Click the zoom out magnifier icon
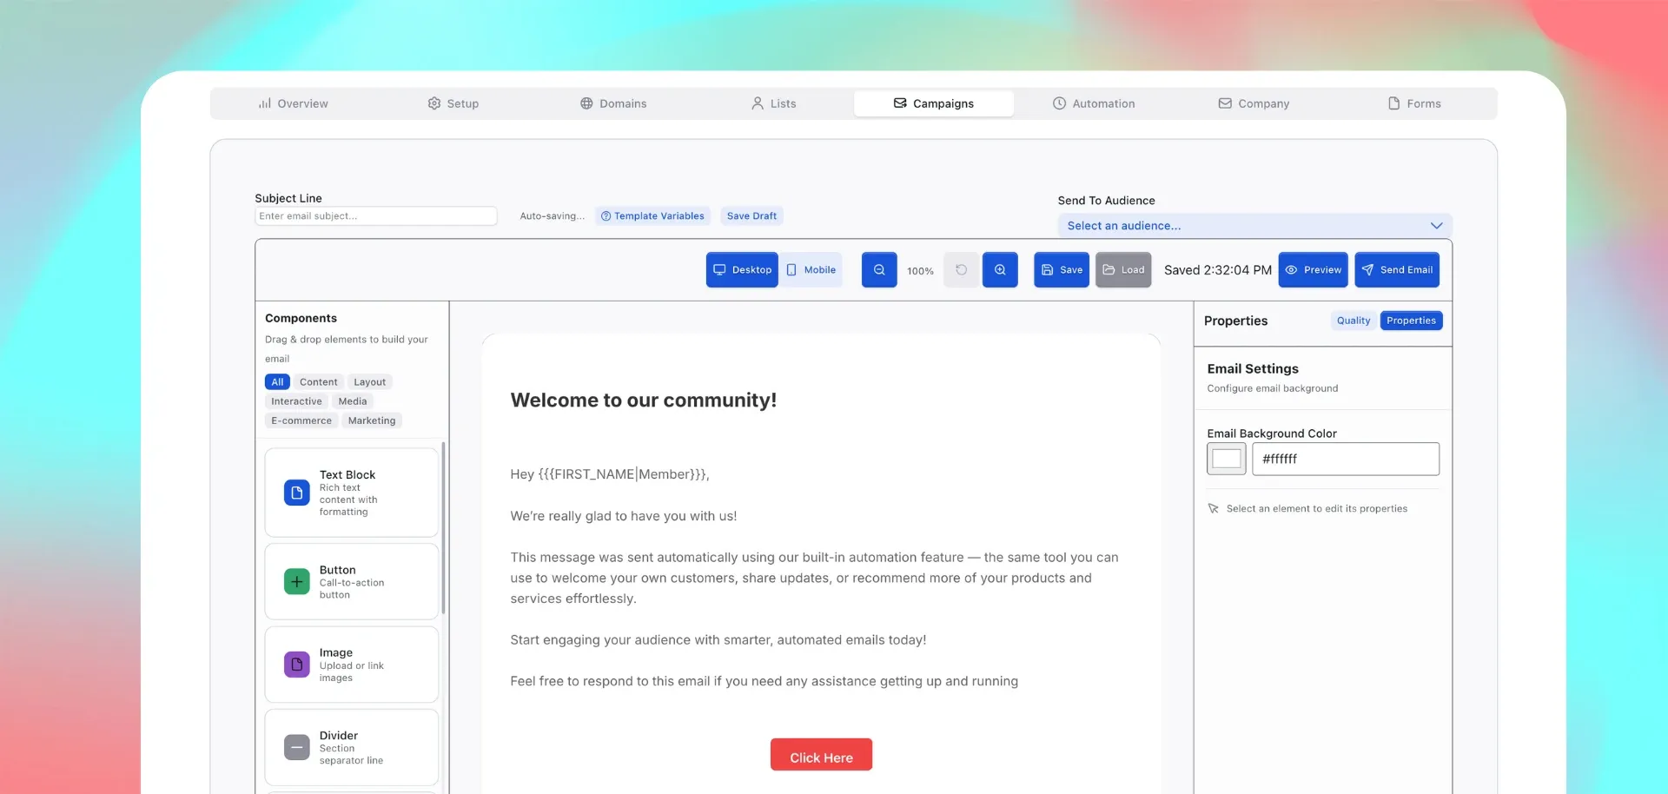 tap(879, 270)
